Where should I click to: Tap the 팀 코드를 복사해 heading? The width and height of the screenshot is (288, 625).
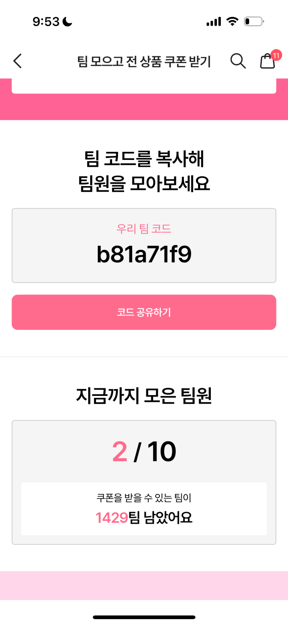click(144, 159)
